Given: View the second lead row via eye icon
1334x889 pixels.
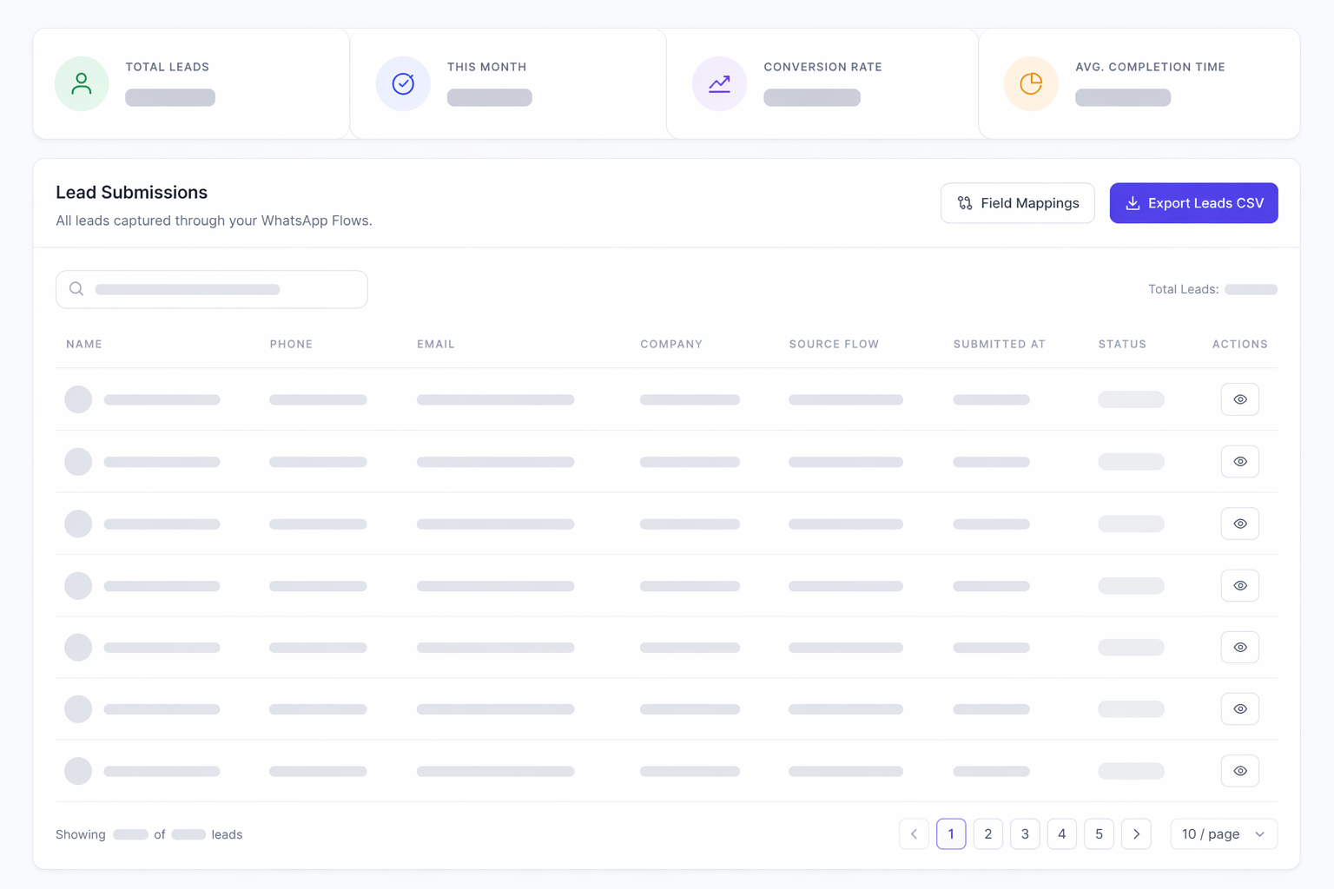Looking at the screenshot, I should (1240, 462).
